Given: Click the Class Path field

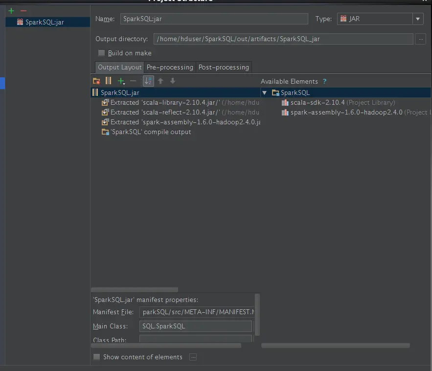Looking at the screenshot, I should (195, 339).
